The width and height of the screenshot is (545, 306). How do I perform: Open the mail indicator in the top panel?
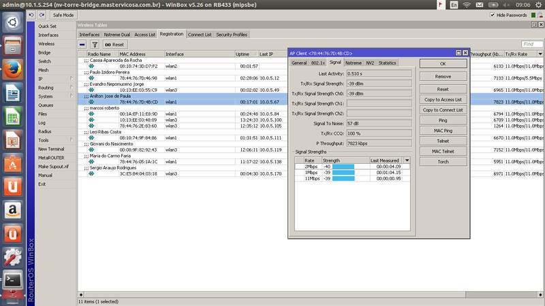(x=480, y=5)
